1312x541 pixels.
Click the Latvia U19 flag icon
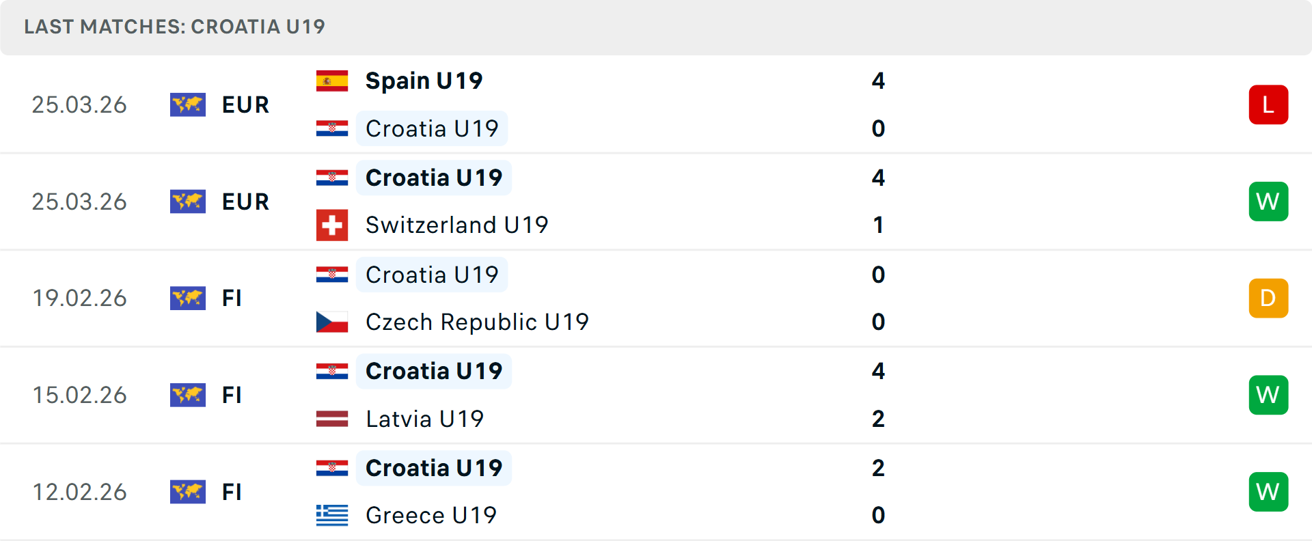point(332,419)
